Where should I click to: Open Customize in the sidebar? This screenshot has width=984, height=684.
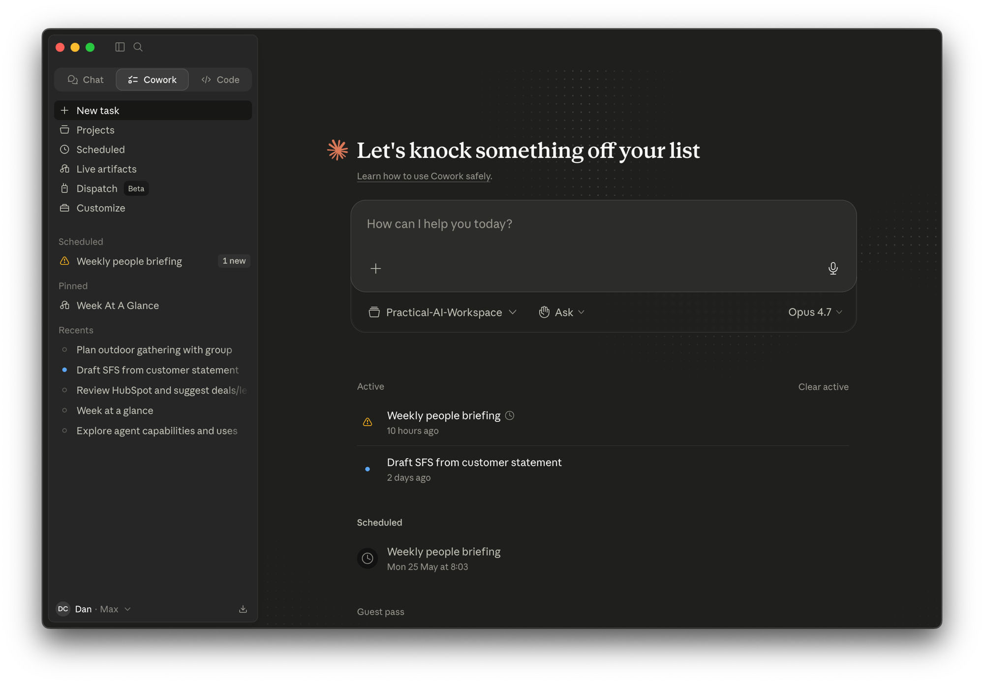pos(153,208)
